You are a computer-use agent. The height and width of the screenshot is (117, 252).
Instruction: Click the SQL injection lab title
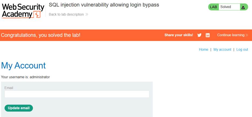tap(104, 5)
